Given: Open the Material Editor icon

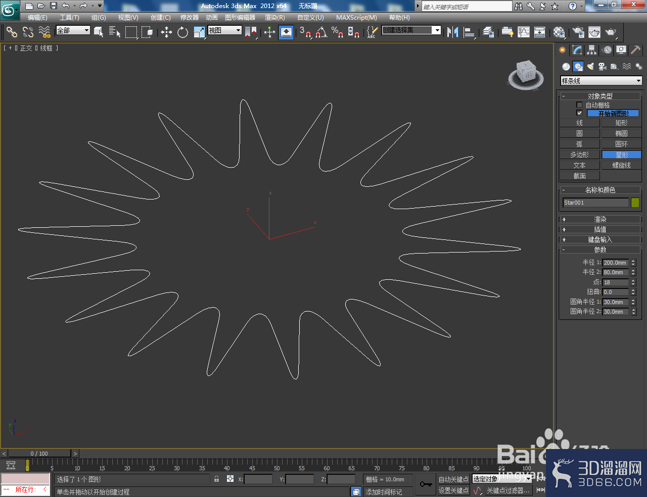Looking at the screenshot, I should point(559,32).
